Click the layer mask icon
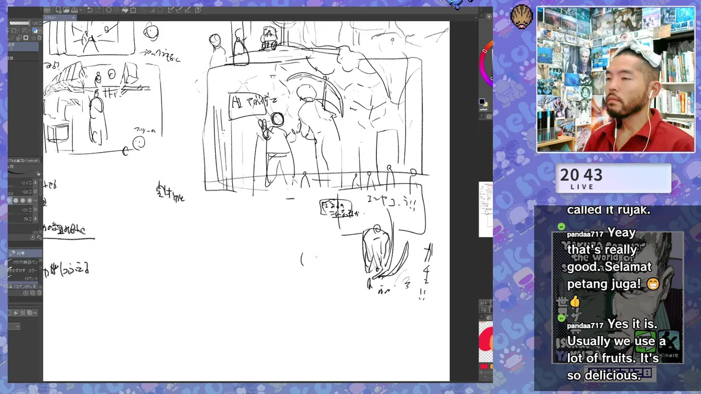 (26, 38)
